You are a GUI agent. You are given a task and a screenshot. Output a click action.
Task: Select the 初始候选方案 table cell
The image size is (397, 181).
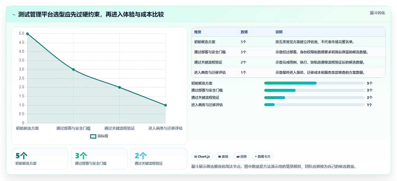[x=205, y=42]
